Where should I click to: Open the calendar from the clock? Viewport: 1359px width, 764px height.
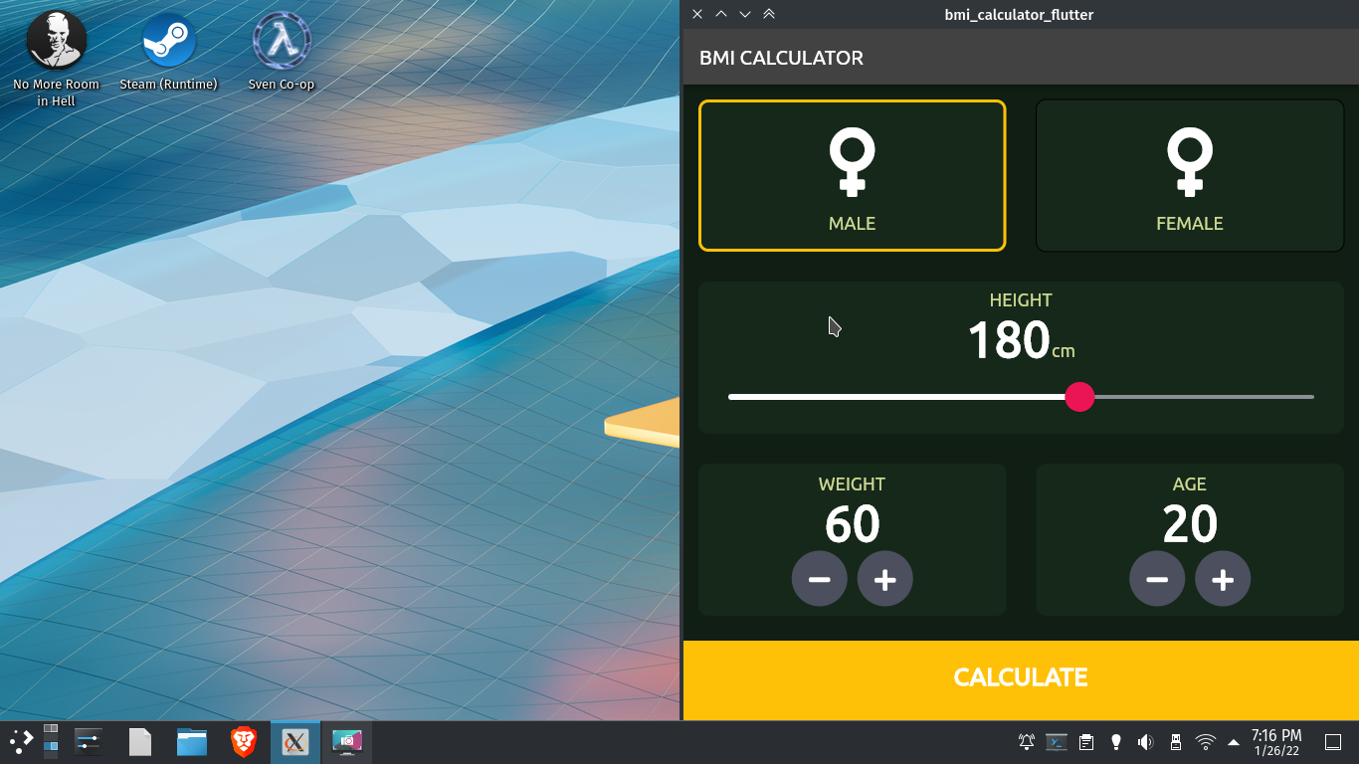(1276, 741)
